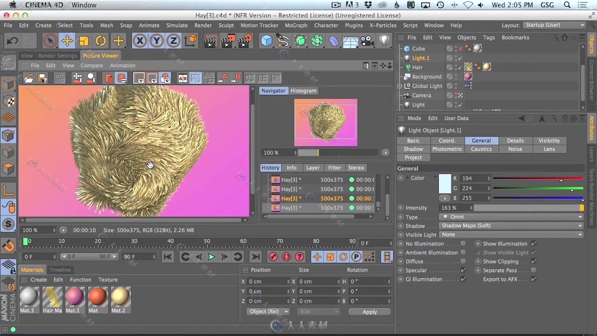The width and height of the screenshot is (597, 336).
Task: Select the Hair object in tree
Action: coord(417,67)
